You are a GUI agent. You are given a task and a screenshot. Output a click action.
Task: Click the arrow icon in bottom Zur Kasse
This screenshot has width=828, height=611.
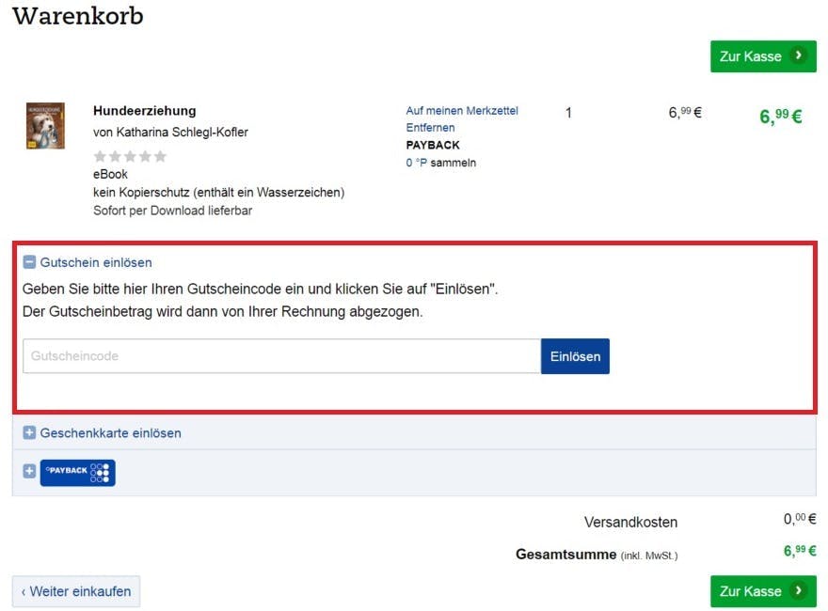[799, 590]
